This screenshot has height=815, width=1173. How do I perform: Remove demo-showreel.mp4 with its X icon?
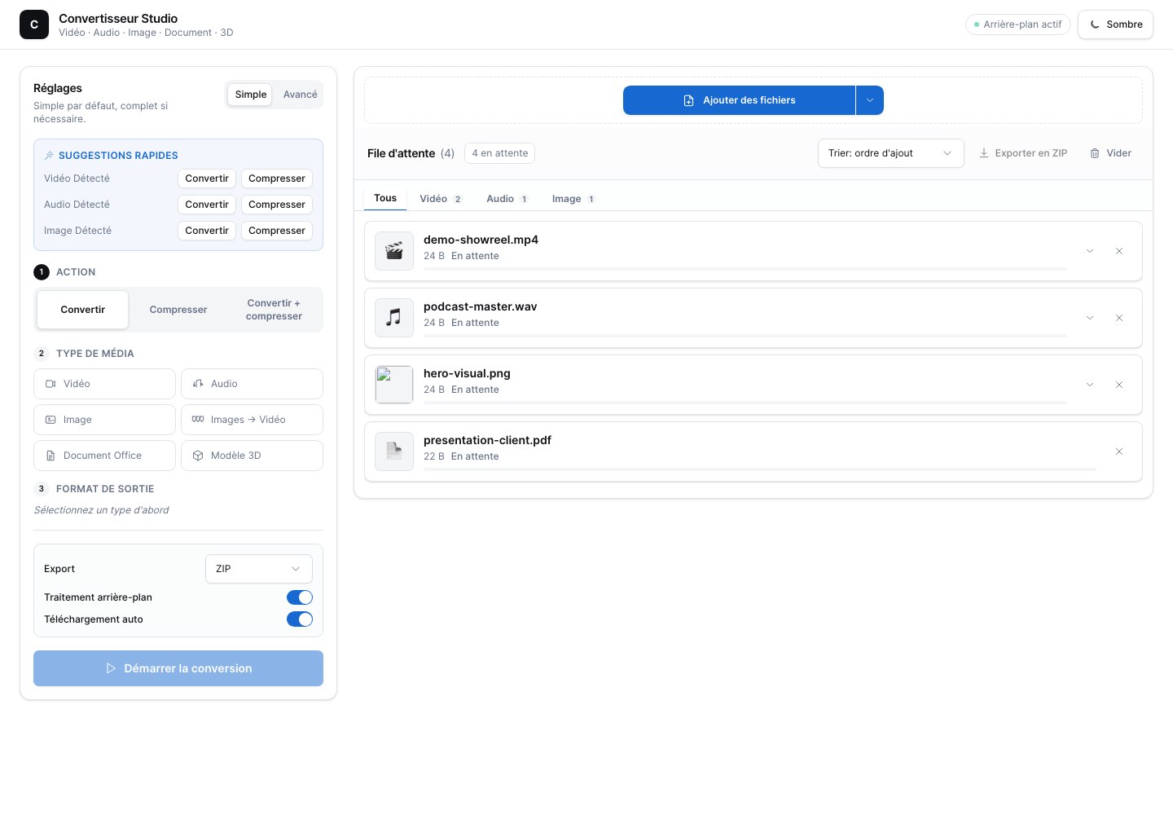point(1119,251)
